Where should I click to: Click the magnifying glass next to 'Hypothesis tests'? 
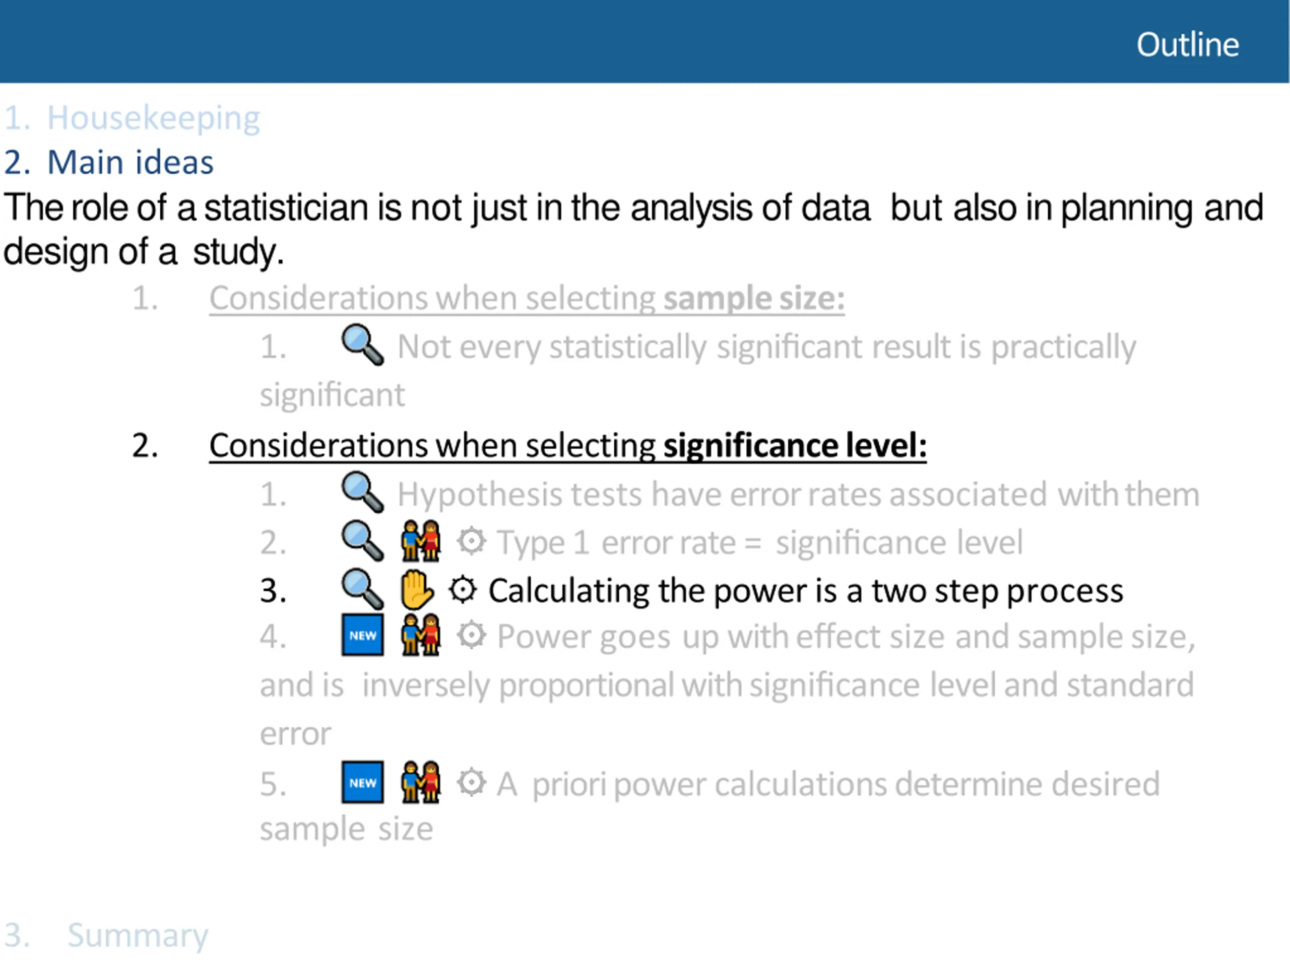[362, 493]
